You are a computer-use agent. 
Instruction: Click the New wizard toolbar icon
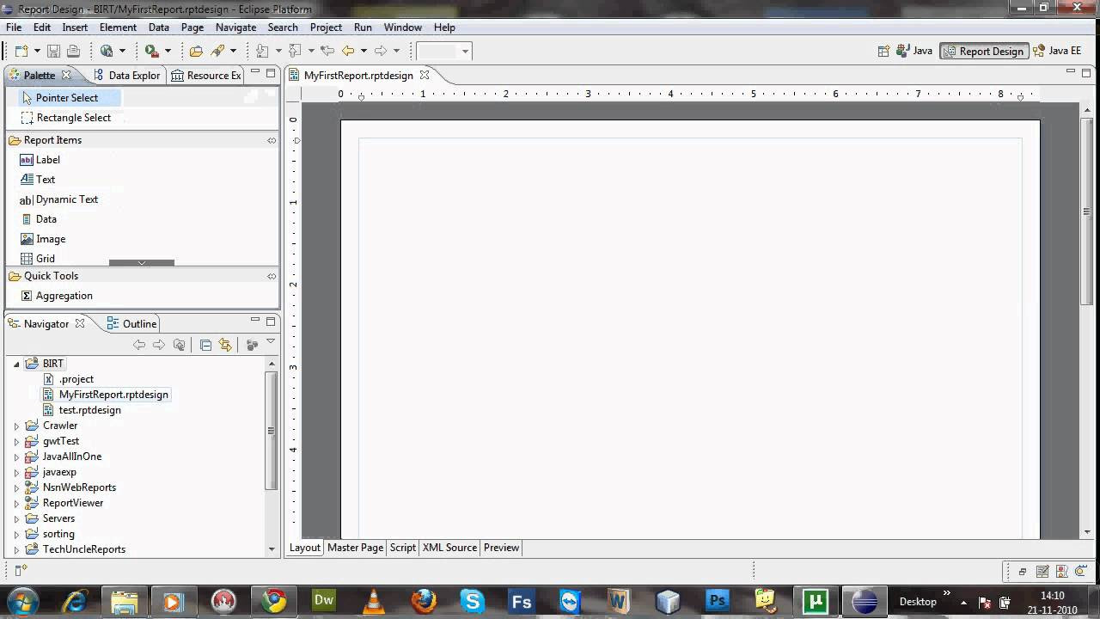tap(21, 52)
